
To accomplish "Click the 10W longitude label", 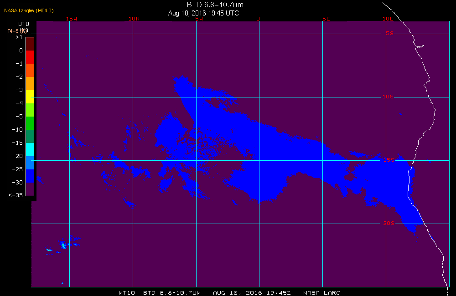I will (x=134, y=19).
